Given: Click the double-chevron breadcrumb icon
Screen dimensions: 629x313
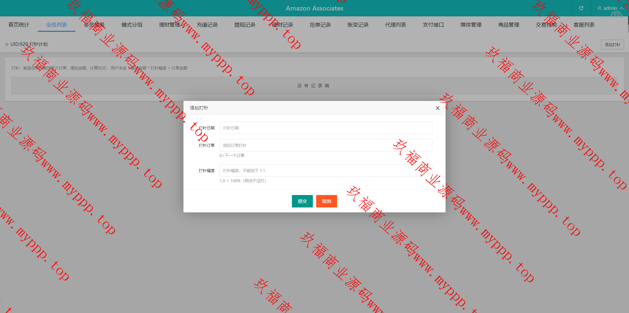Looking at the screenshot, I should pos(7,44).
